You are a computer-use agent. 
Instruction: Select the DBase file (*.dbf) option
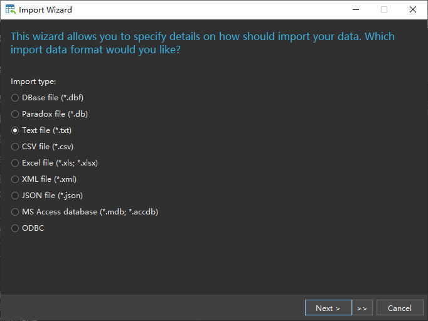tap(15, 98)
